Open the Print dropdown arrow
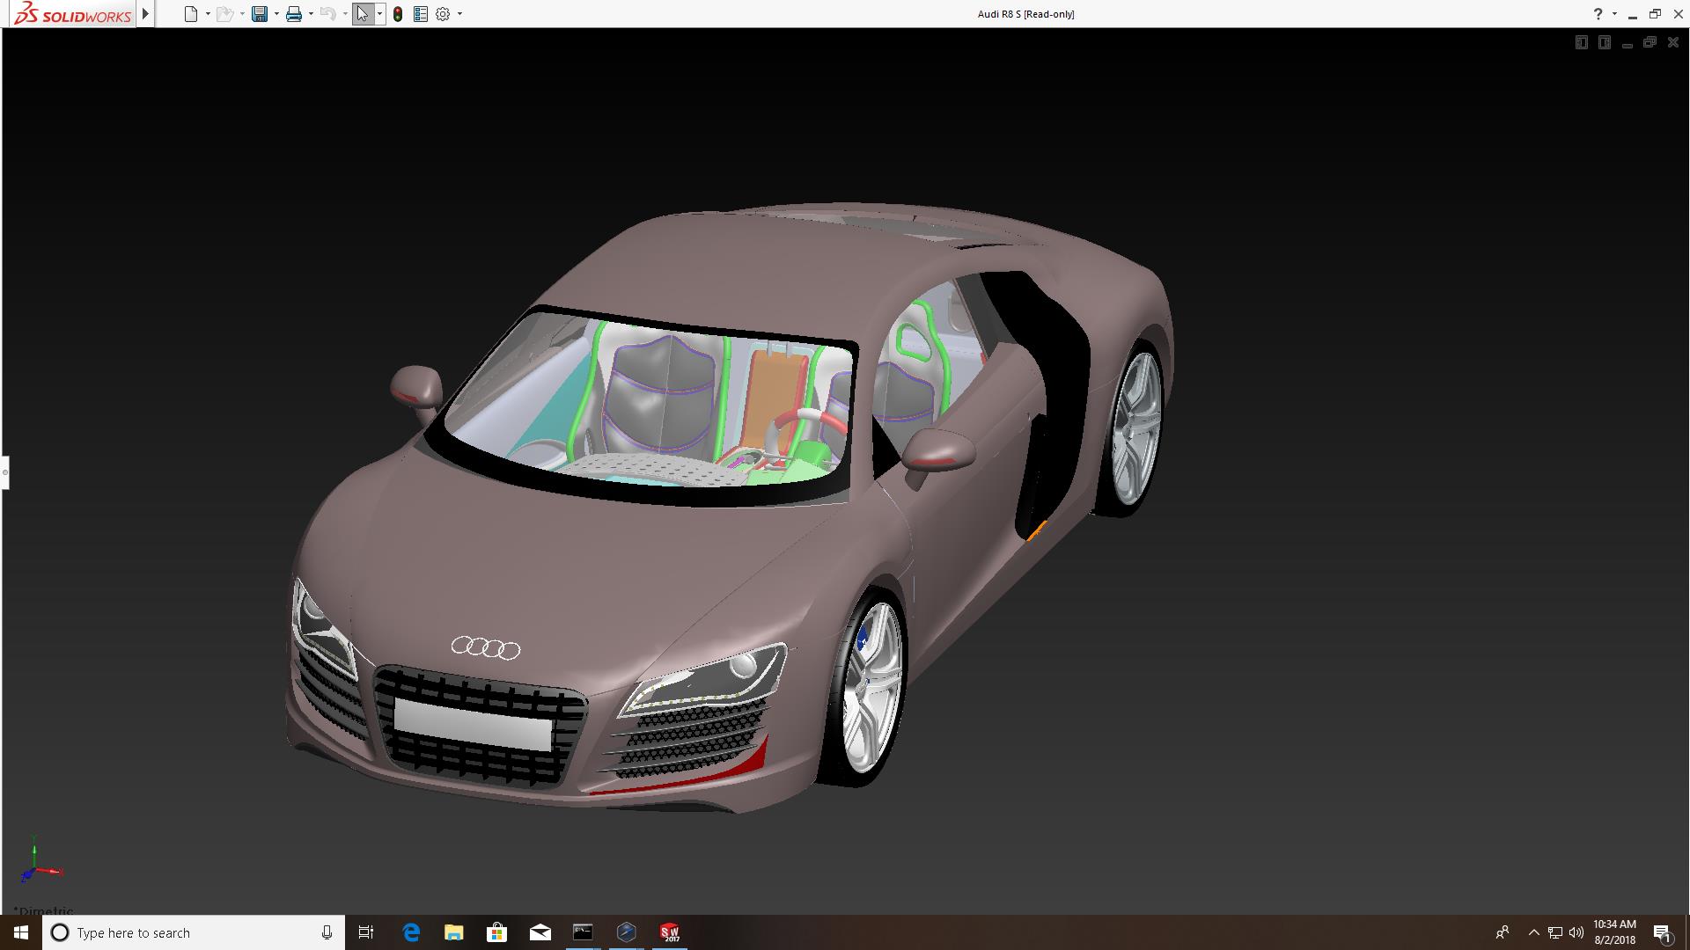This screenshot has height=950, width=1690. [x=311, y=14]
